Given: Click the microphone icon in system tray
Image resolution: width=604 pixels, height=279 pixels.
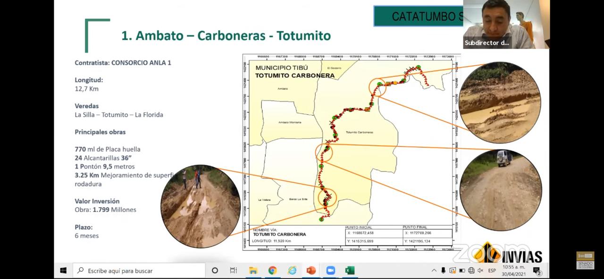Looking at the screenshot, I should [x=443, y=271].
